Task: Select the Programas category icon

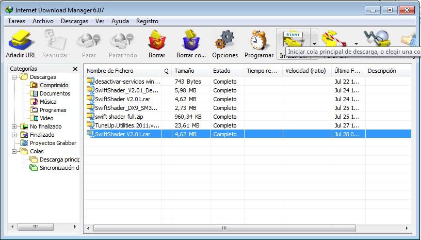Action: pos(34,110)
